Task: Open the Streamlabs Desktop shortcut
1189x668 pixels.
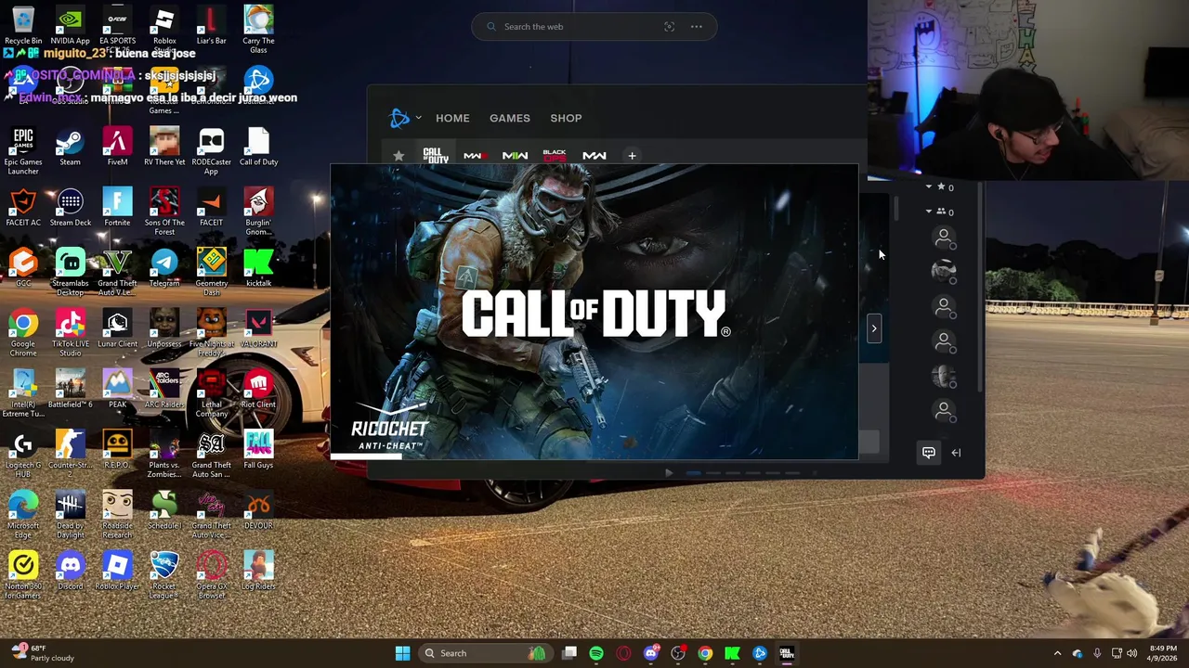Action: click(x=70, y=272)
